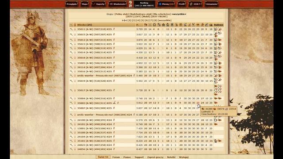Viewport: 283px width, 159px height.
Task: Expand the down arrow for village 35013
Action: 75,44
